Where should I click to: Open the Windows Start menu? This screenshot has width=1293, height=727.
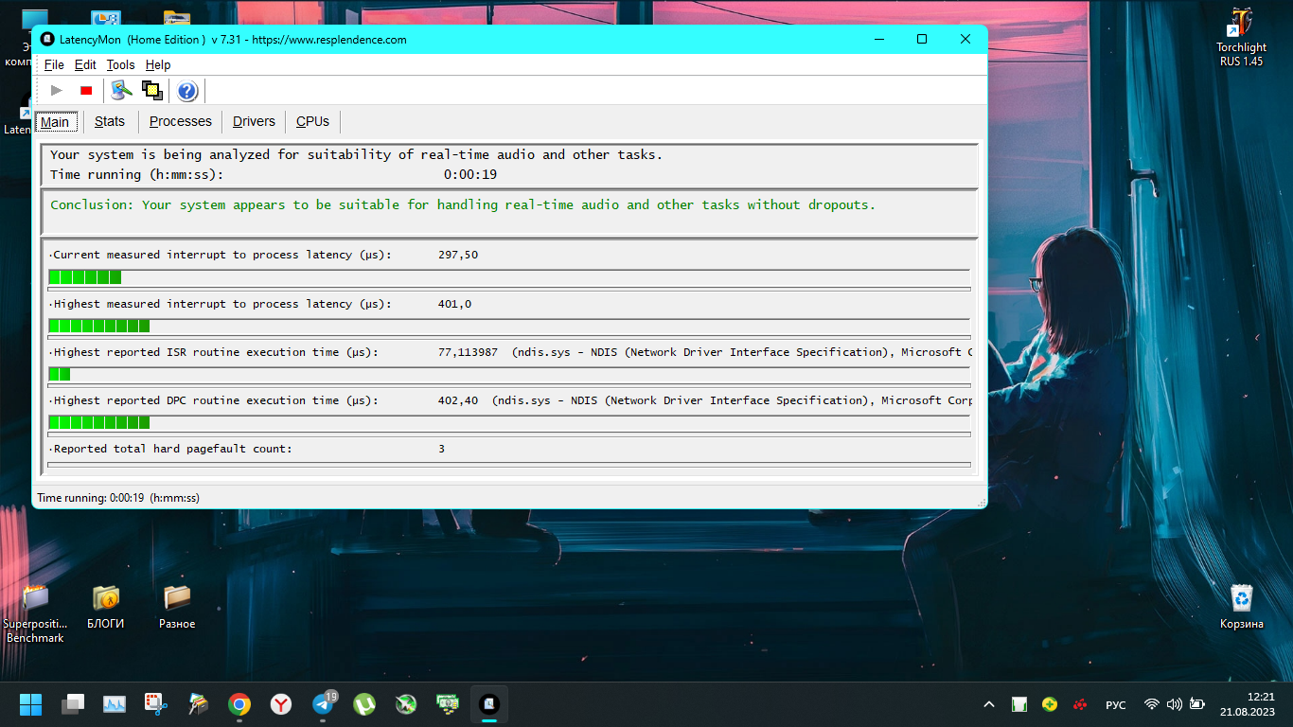tap(30, 704)
